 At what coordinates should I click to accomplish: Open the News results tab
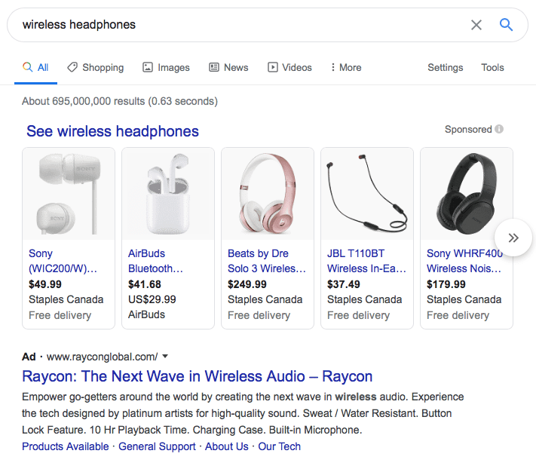(228, 67)
